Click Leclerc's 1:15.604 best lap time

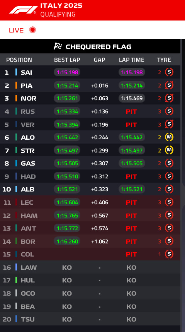coord(67,202)
